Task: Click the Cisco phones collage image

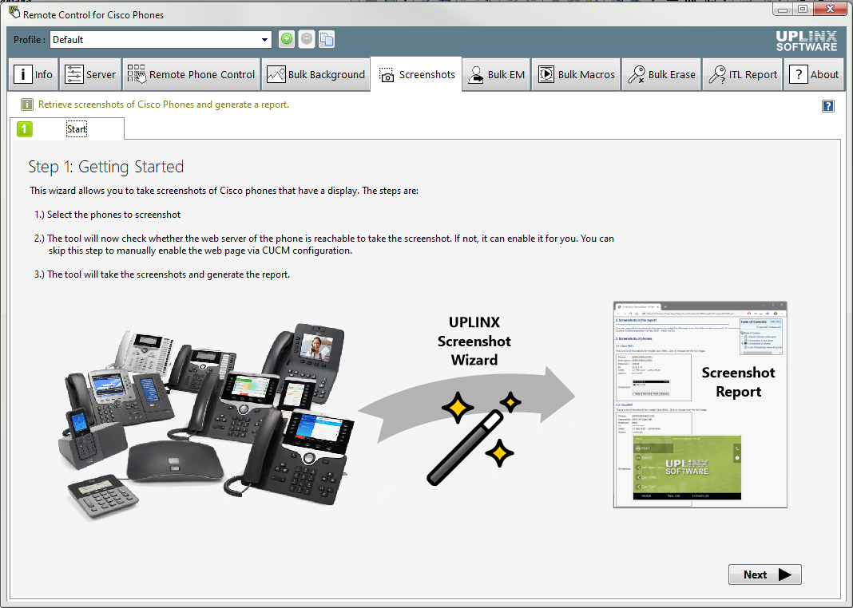Action: tap(205, 423)
